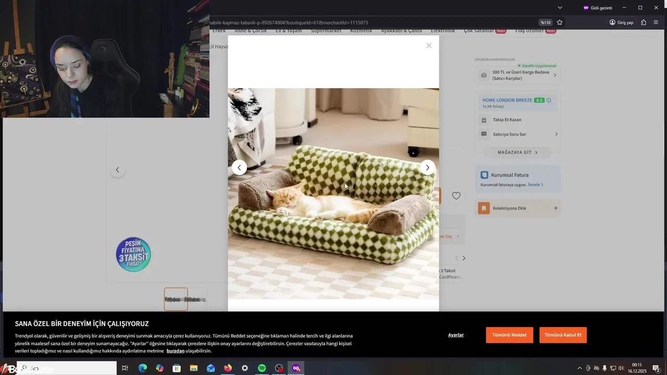Open Süpermarket category menu

coord(326,31)
